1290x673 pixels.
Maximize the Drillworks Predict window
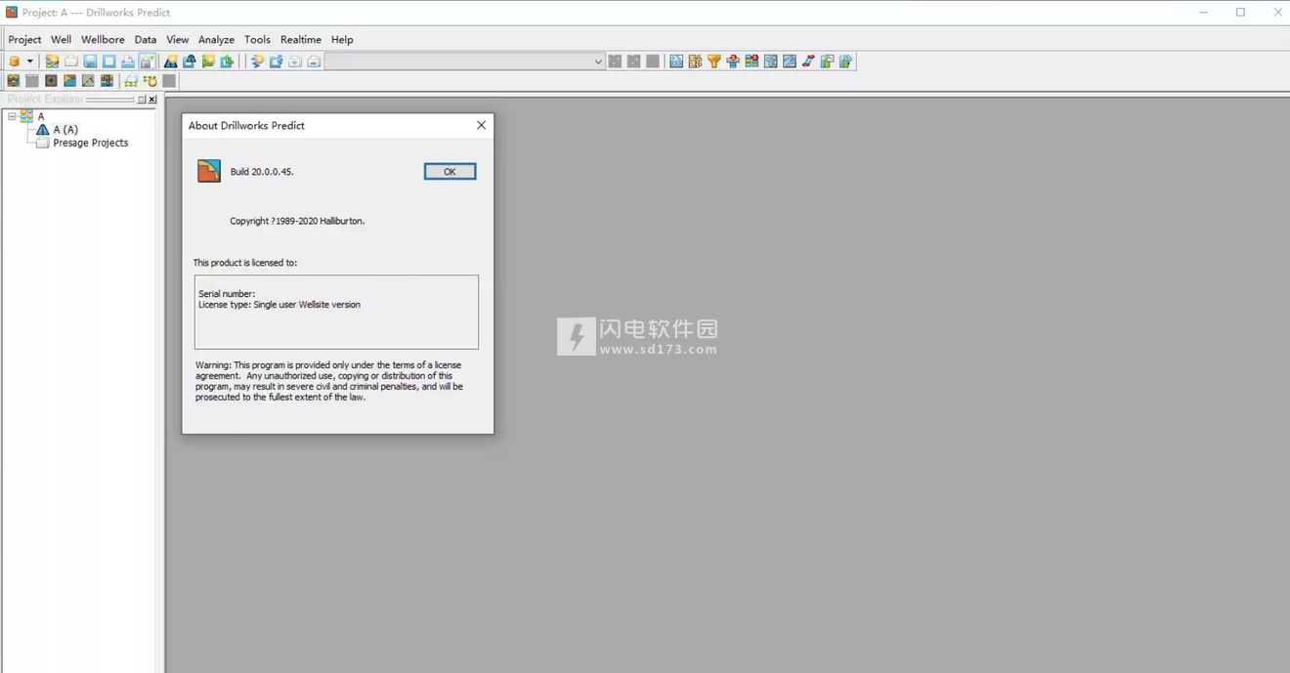point(1241,13)
